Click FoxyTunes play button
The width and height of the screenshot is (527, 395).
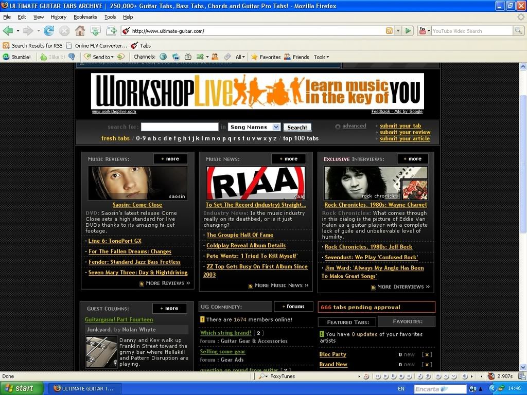386,376
